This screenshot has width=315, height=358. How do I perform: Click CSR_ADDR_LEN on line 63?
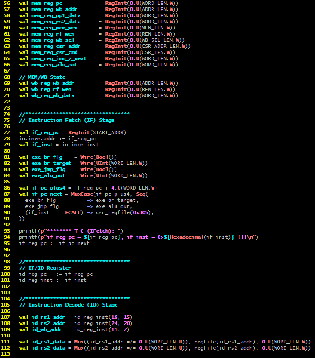pos(161,47)
